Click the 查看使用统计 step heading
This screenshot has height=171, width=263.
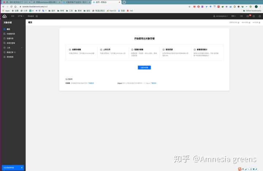click(202, 50)
